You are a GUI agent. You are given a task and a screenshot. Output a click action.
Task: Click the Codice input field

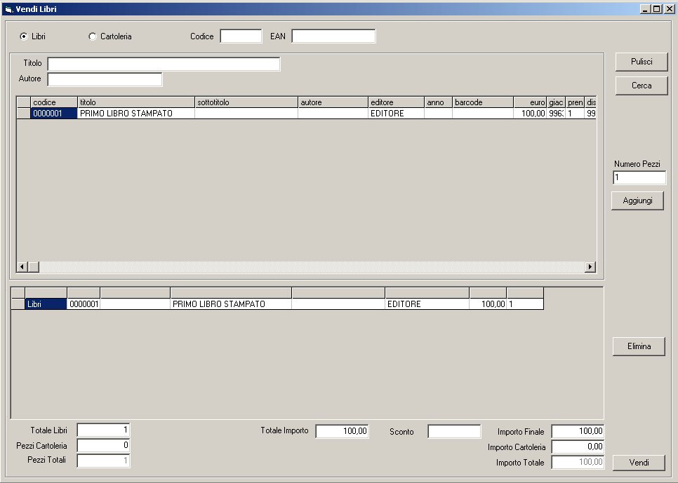coord(241,36)
